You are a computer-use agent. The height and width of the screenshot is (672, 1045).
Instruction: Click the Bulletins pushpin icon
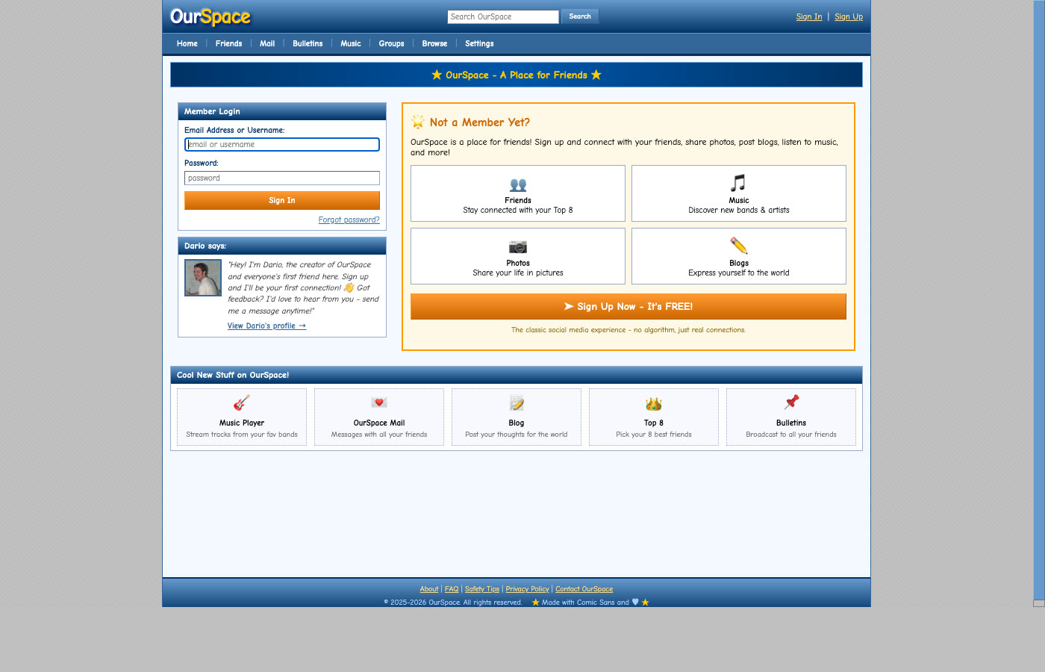[x=791, y=403]
